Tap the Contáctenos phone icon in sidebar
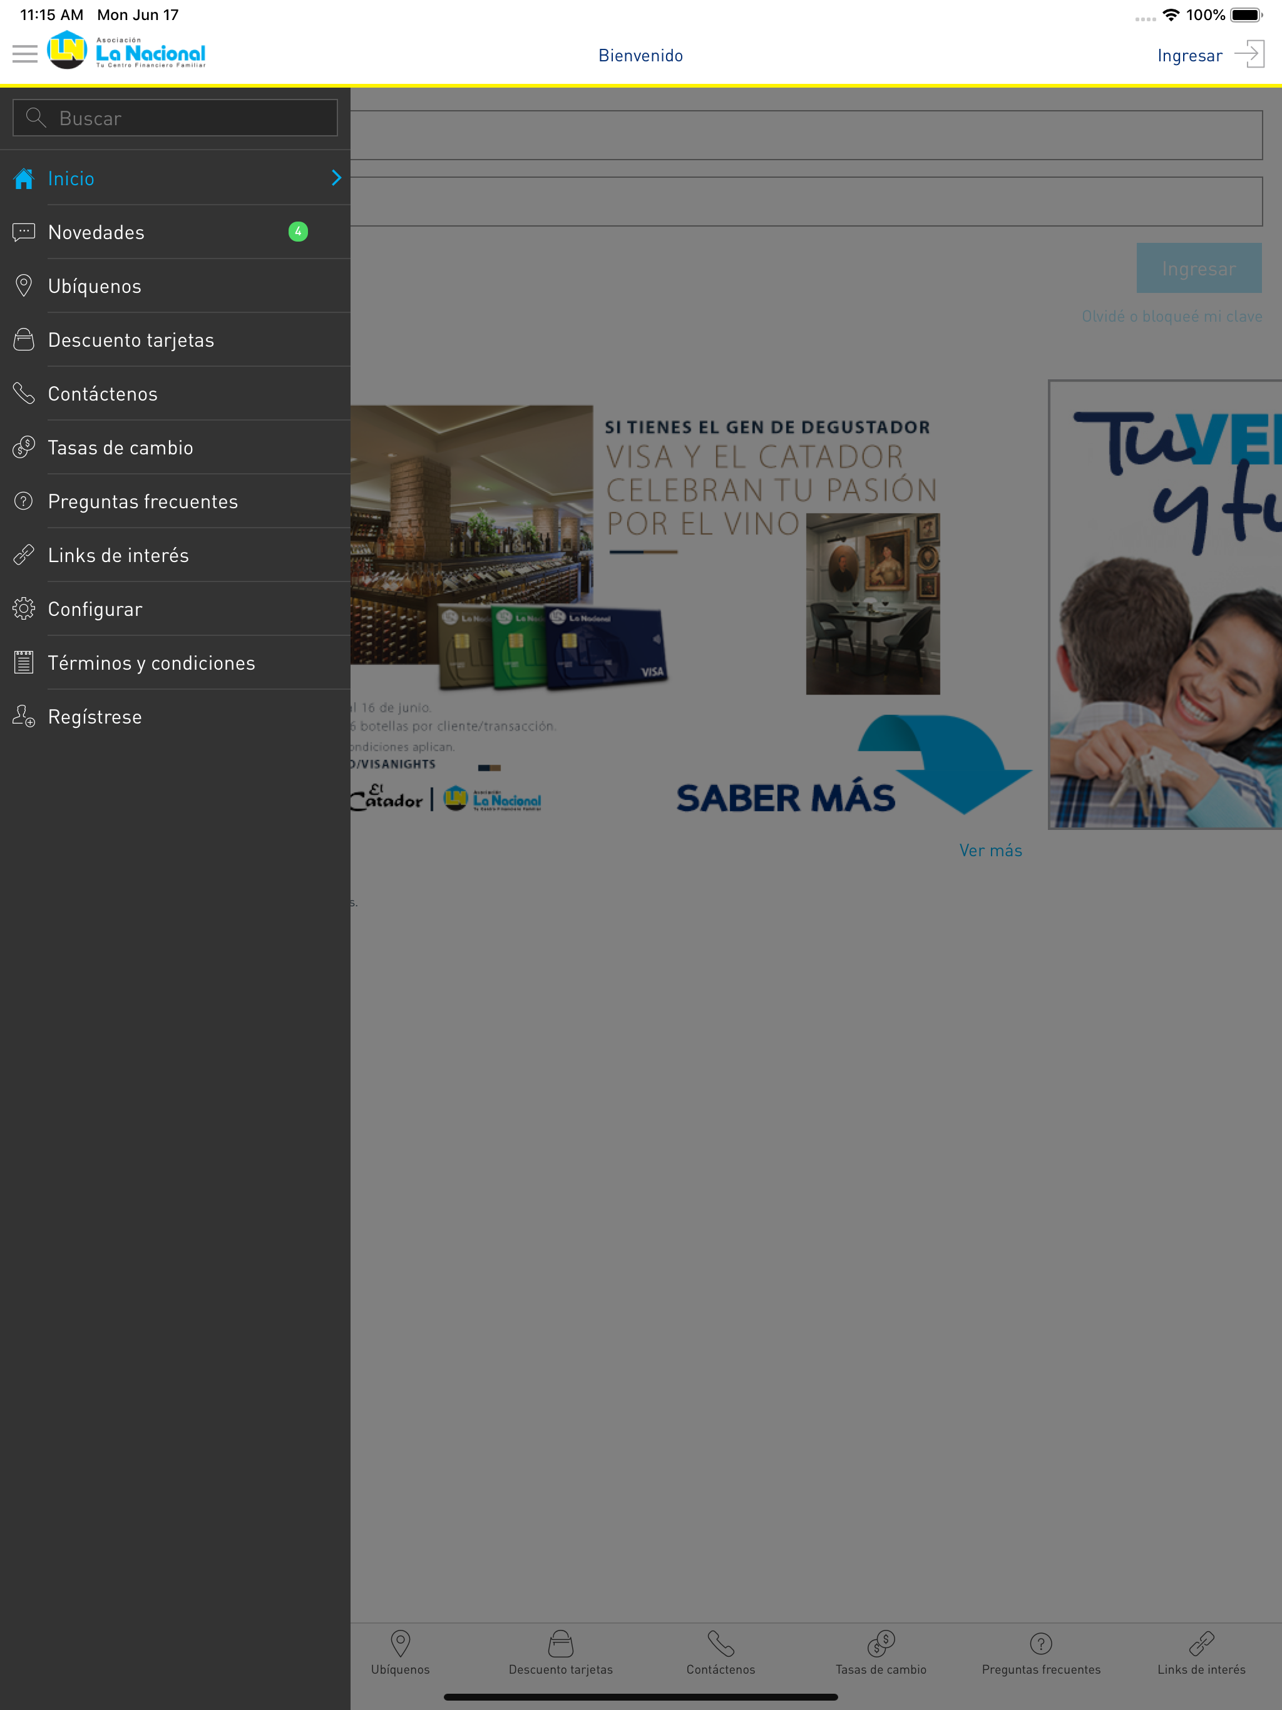Screen dimensions: 1282x1710 click(24, 394)
